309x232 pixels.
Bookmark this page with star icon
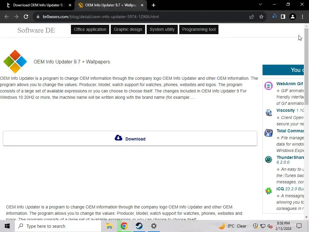click(x=261, y=17)
